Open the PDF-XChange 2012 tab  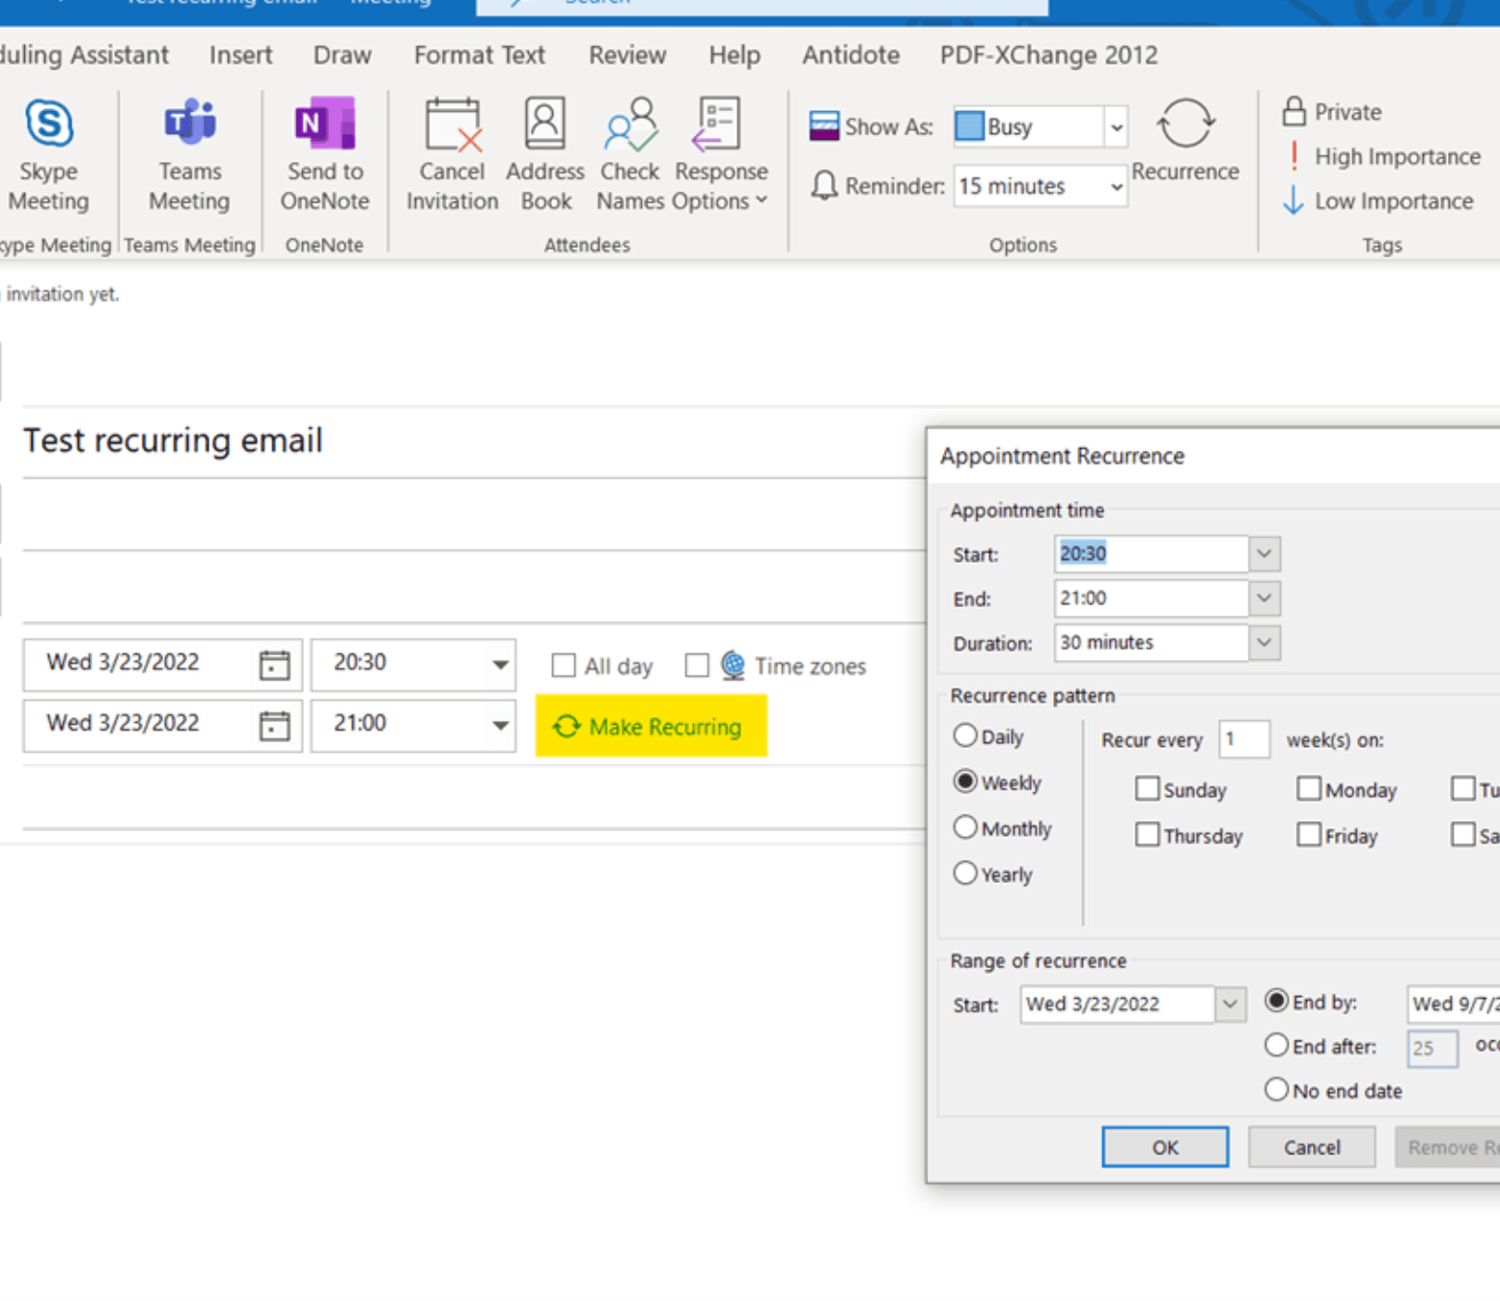1049,55
